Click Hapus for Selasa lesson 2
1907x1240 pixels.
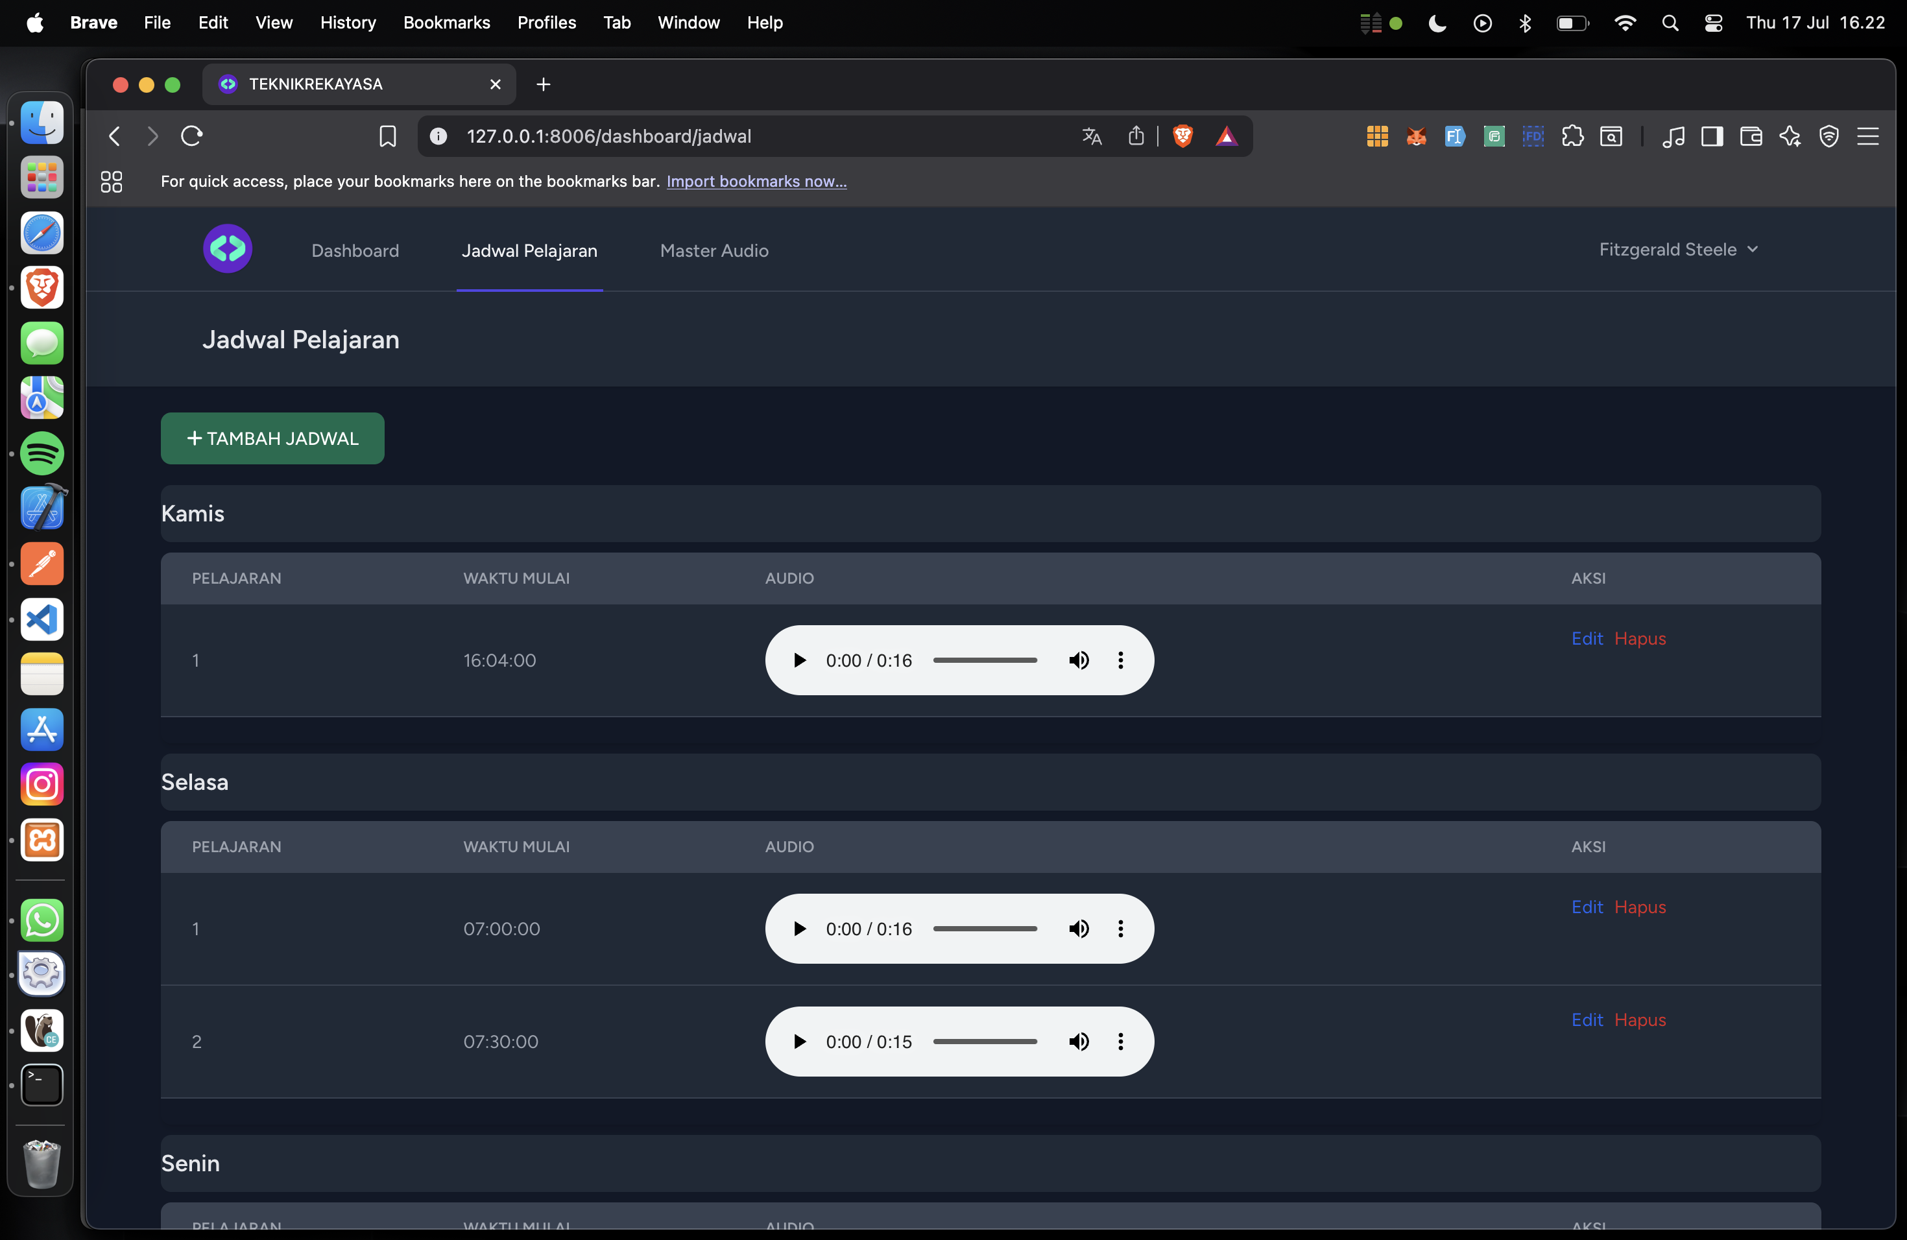point(1639,1019)
